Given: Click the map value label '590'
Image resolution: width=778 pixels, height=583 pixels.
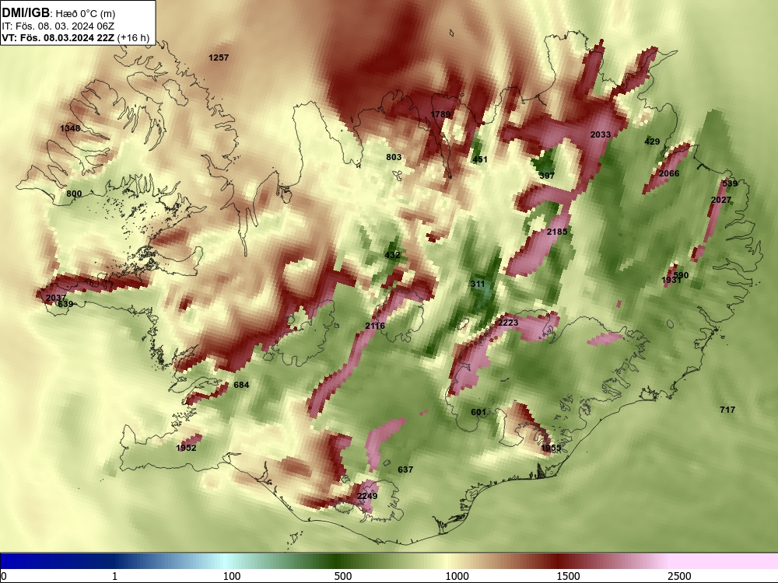Looking at the screenshot, I should click(681, 276).
